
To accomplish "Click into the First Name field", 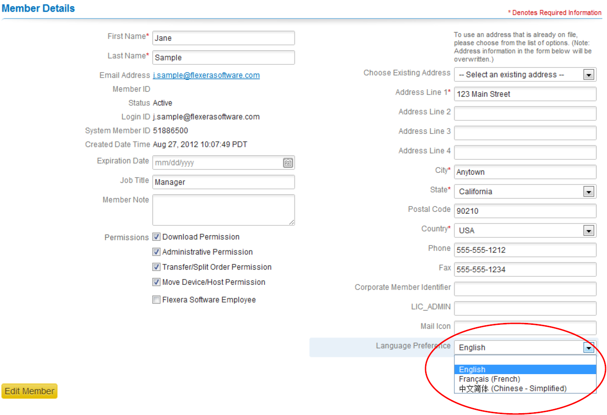I will point(223,38).
